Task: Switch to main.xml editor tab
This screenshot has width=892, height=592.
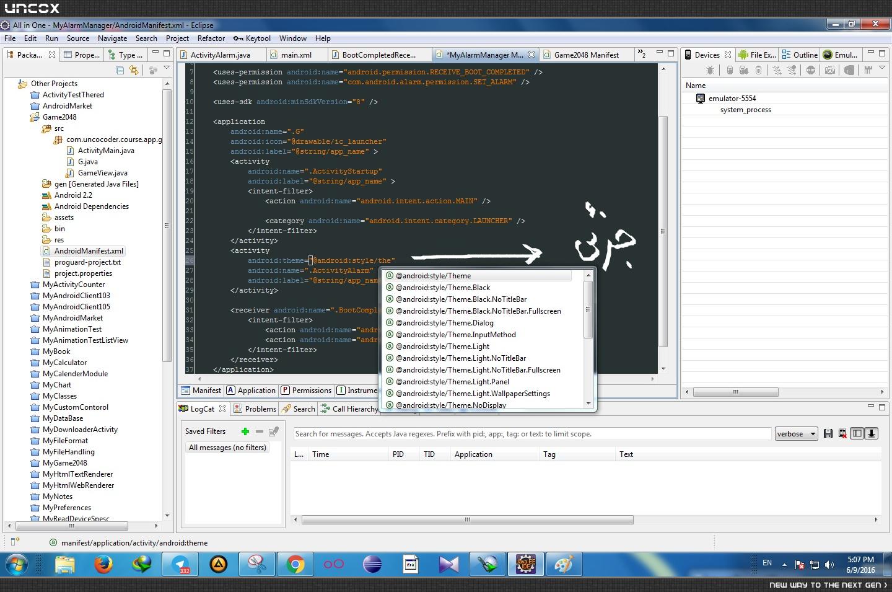Action: (x=296, y=55)
